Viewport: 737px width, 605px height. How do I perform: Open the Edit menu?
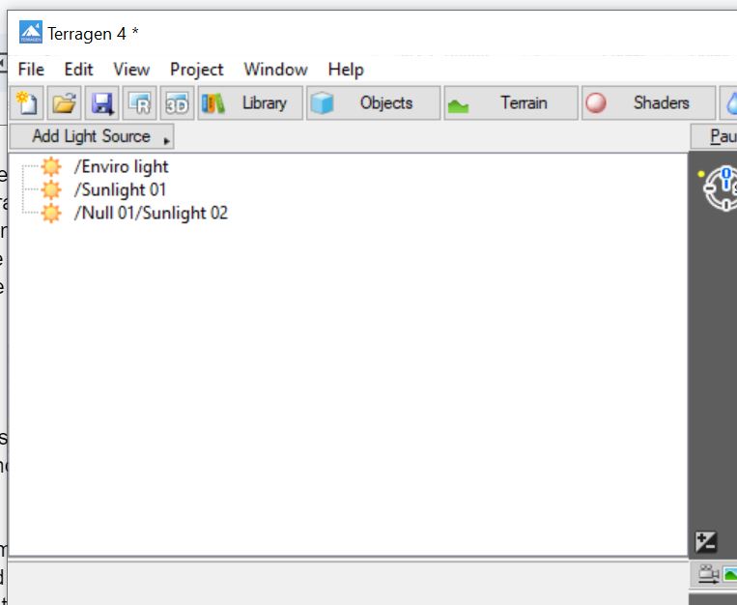click(78, 70)
